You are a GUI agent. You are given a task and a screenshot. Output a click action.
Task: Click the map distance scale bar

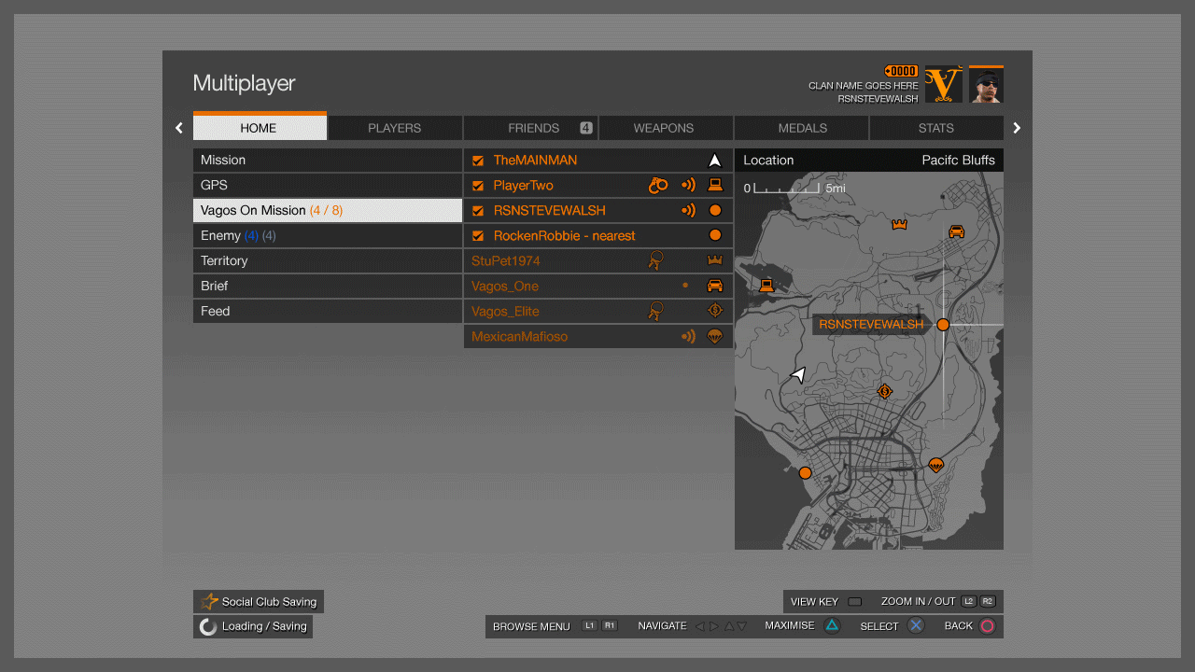[786, 189]
